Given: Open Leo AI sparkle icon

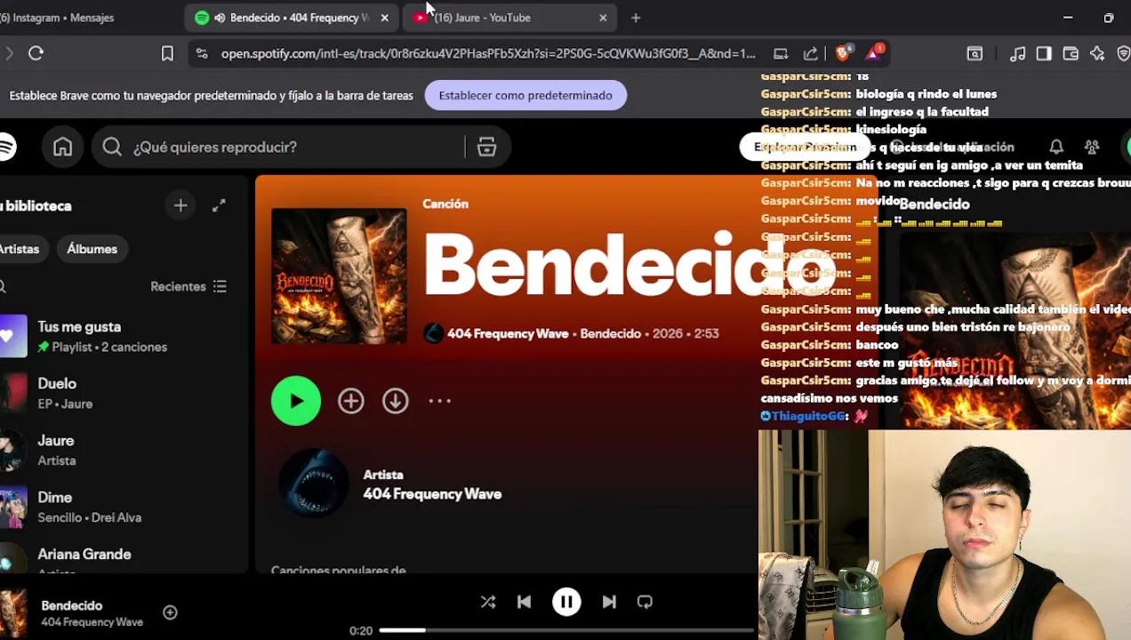Looking at the screenshot, I should [1097, 53].
